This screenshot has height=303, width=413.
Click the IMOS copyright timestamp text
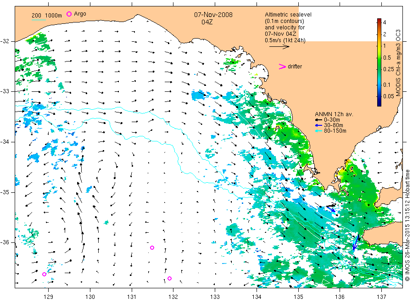click(x=407, y=225)
